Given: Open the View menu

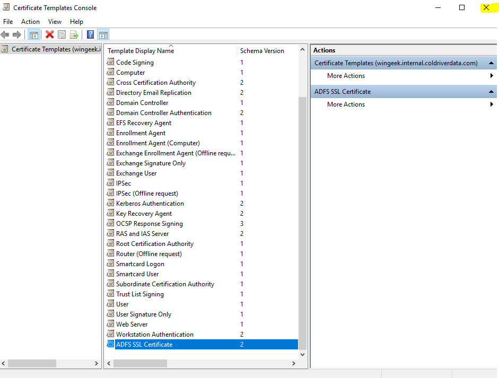Looking at the screenshot, I should tap(55, 22).
